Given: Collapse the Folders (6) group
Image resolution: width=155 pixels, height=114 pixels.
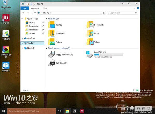Looking at the screenshot, I should coord(47,19).
